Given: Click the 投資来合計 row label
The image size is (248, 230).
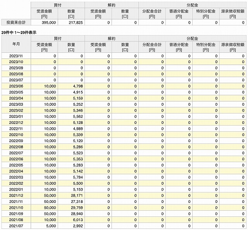Looking at the screenshot, I should pos(16,22).
